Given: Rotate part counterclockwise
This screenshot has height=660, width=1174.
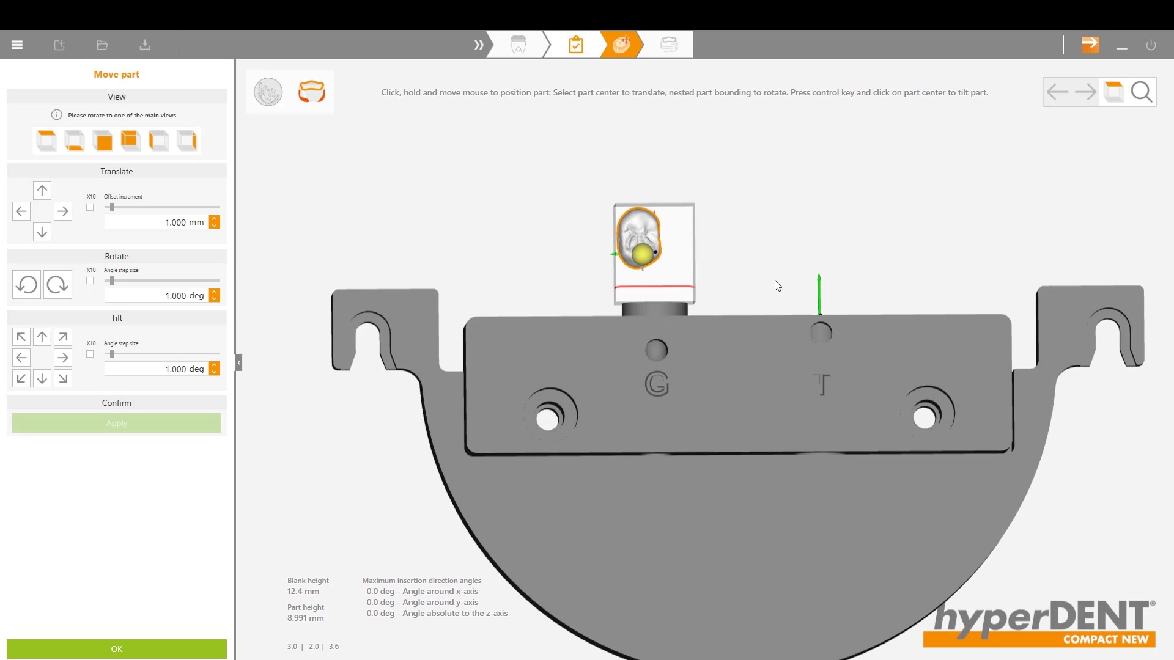Looking at the screenshot, I should [x=26, y=285].
